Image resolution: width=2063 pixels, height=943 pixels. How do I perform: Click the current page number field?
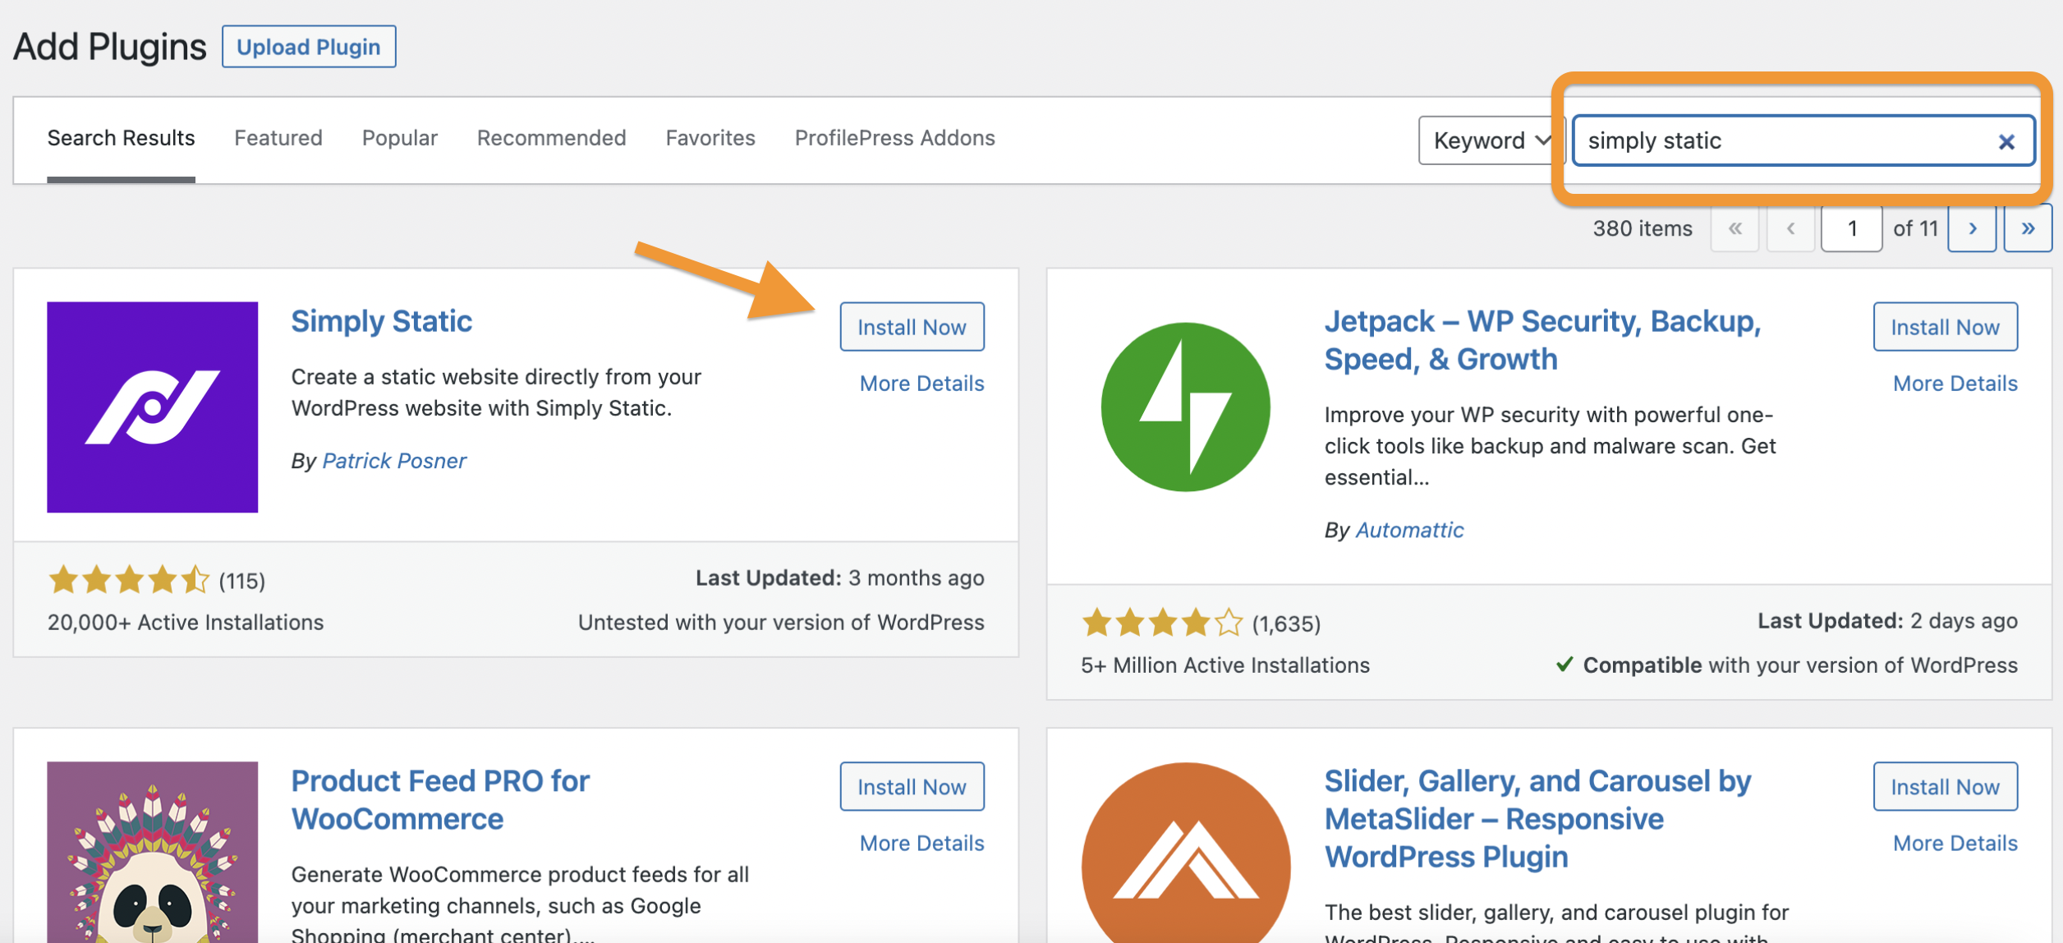(1851, 228)
